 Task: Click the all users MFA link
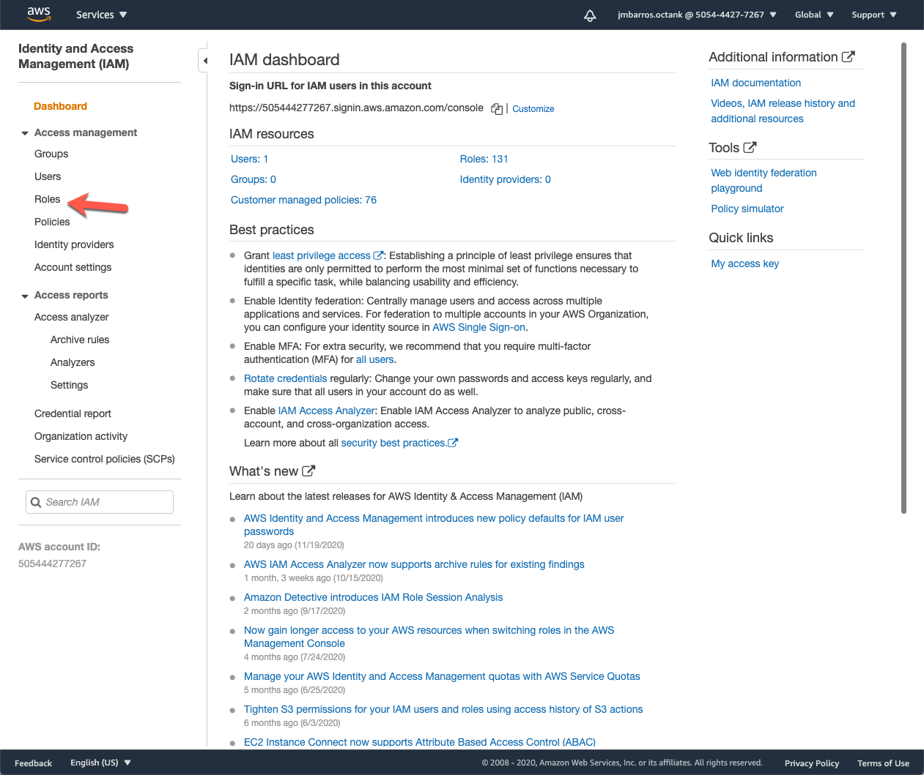(x=375, y=359)
